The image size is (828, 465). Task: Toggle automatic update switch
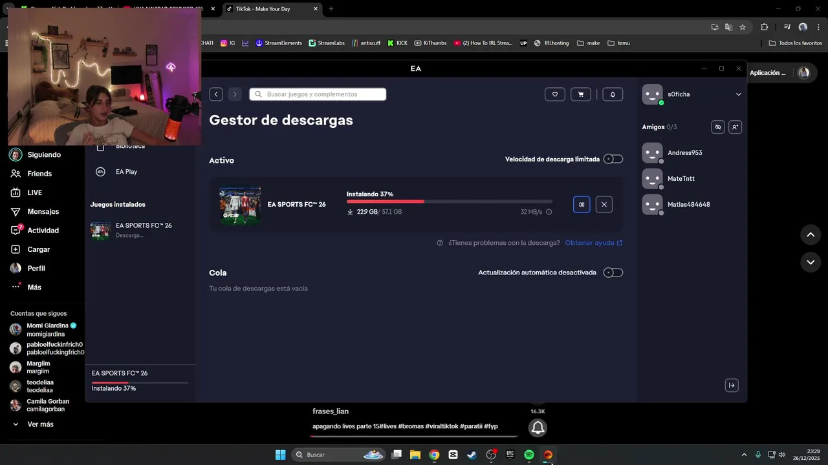tap(613, 273)
